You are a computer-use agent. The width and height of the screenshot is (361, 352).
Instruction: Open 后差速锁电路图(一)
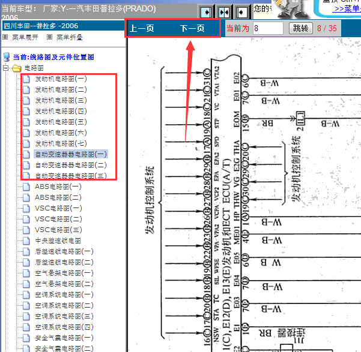(x=64, y=251)
